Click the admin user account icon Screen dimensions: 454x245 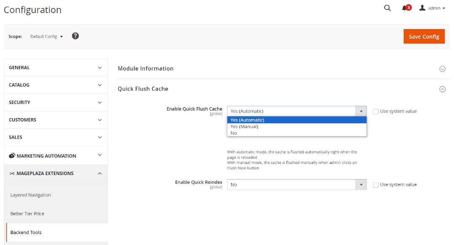[x=422, y=8]
